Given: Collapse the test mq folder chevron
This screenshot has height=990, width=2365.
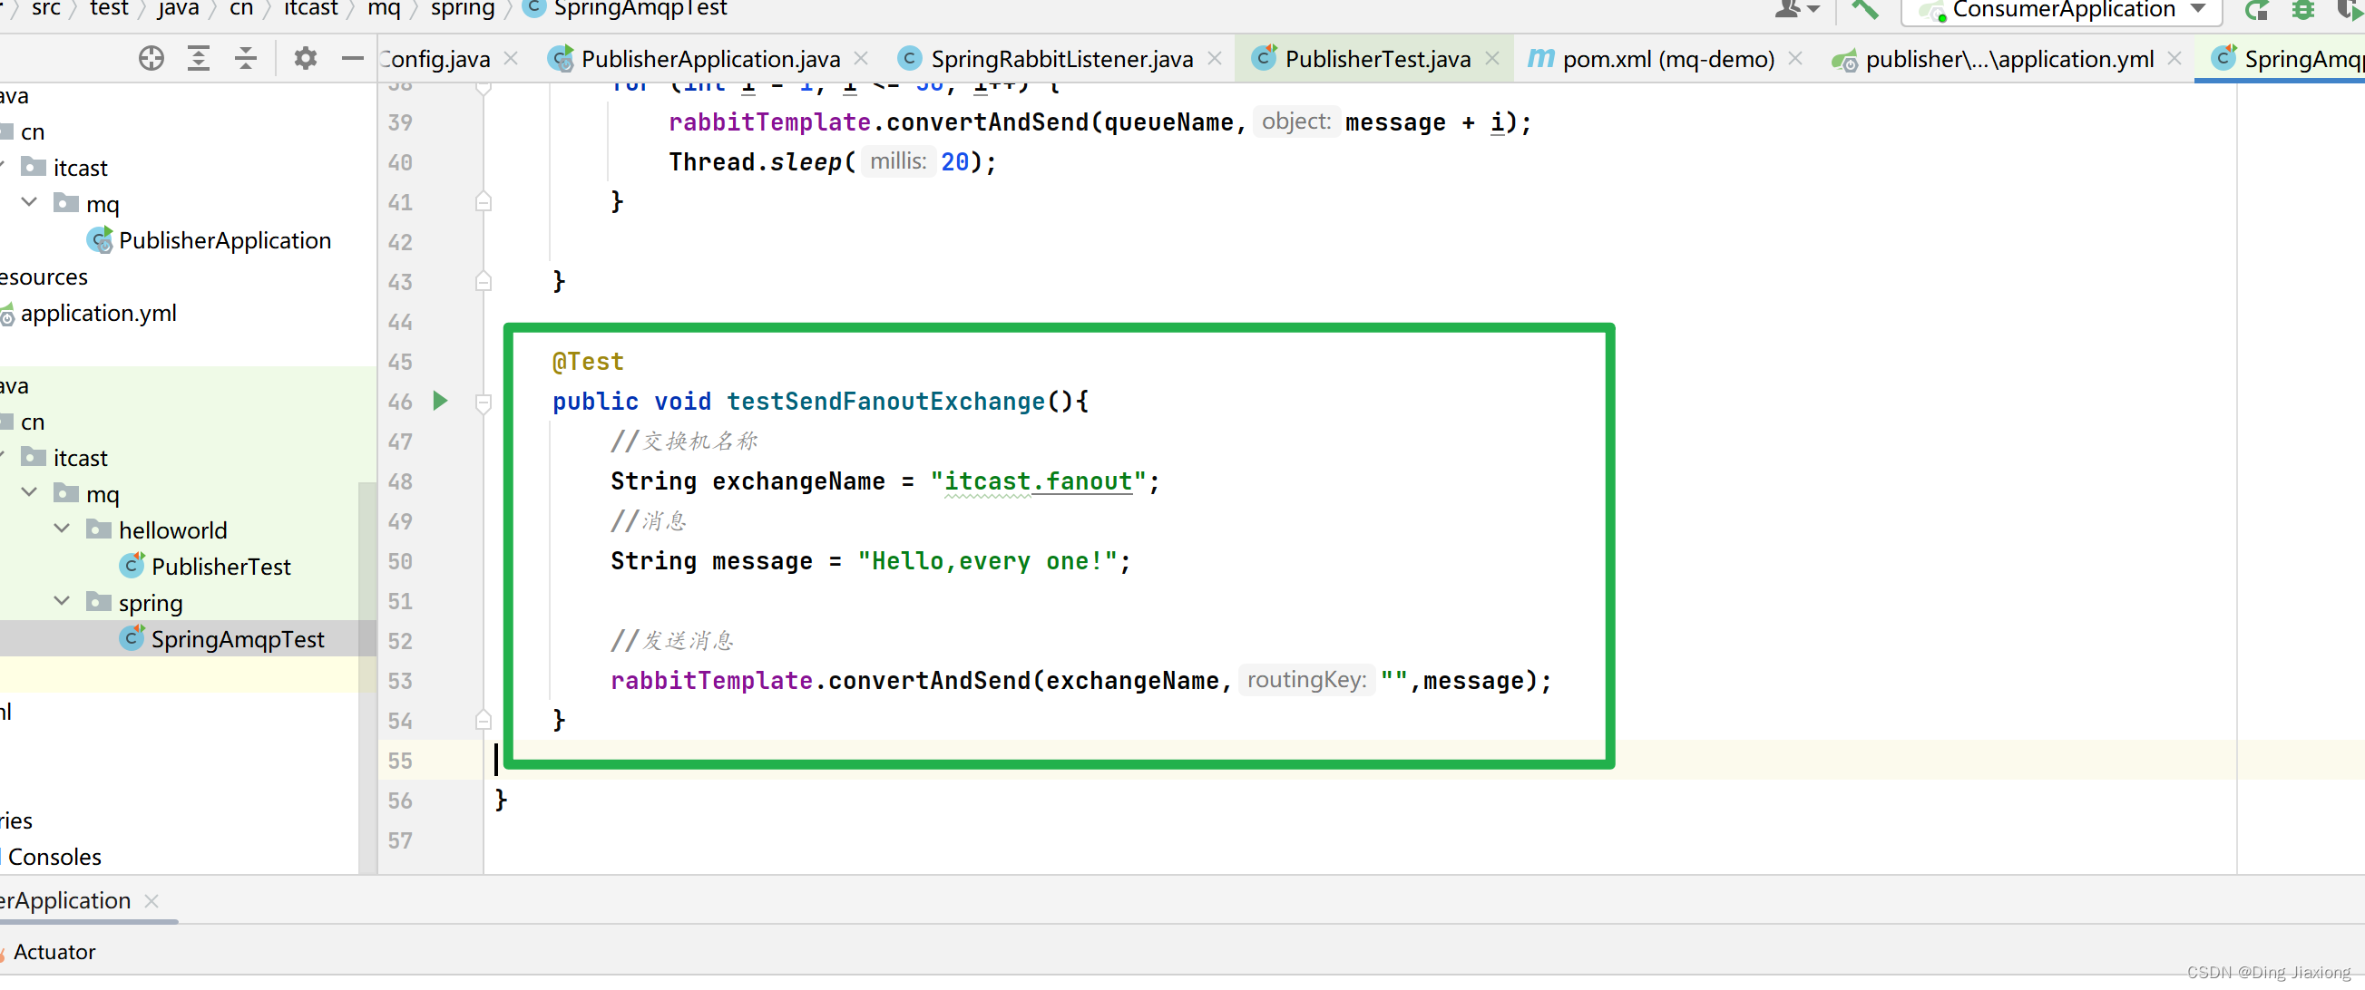Looking at the screenshot, I should 29,492.
